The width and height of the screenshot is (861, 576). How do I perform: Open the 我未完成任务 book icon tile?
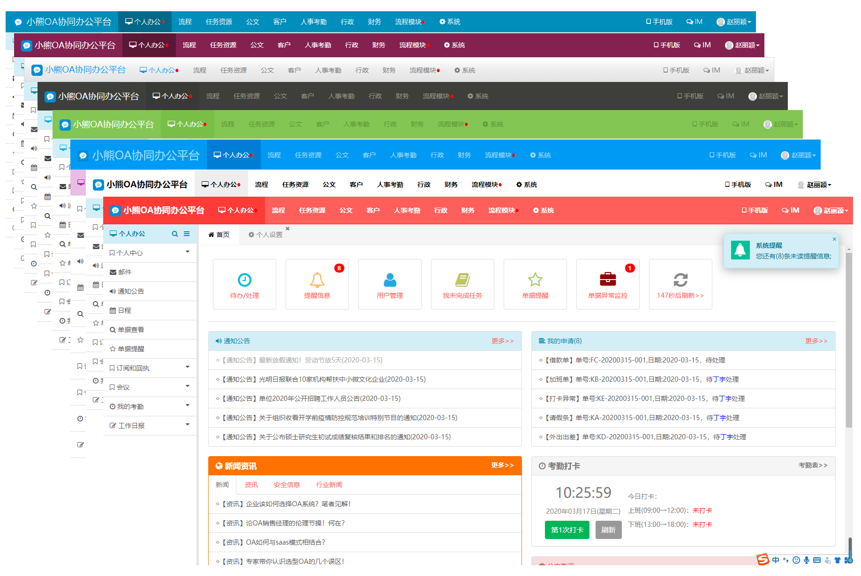point(462,284)
